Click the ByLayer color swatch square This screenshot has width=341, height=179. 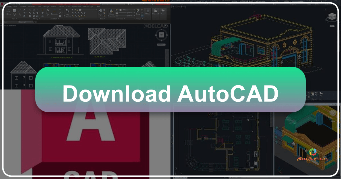(120, 10)
